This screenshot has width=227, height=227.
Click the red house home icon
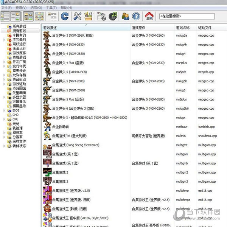tap(149, 16)
